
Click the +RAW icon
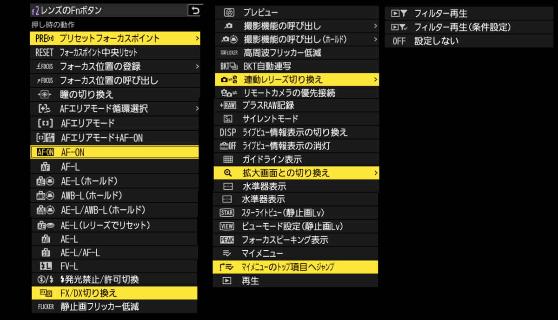pyautogui.click(x=228, y=106)
